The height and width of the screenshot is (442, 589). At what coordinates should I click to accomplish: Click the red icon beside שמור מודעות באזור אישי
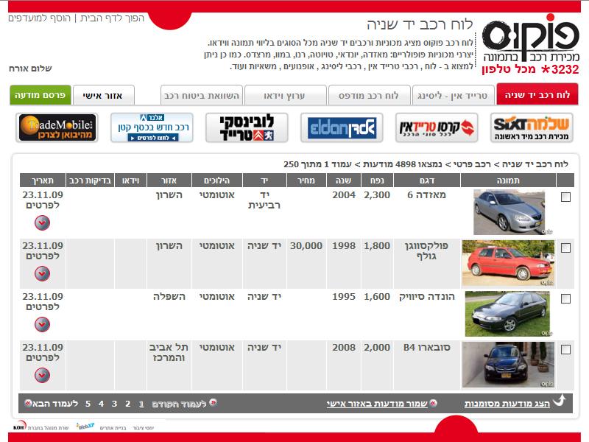[x=433, y=403]
